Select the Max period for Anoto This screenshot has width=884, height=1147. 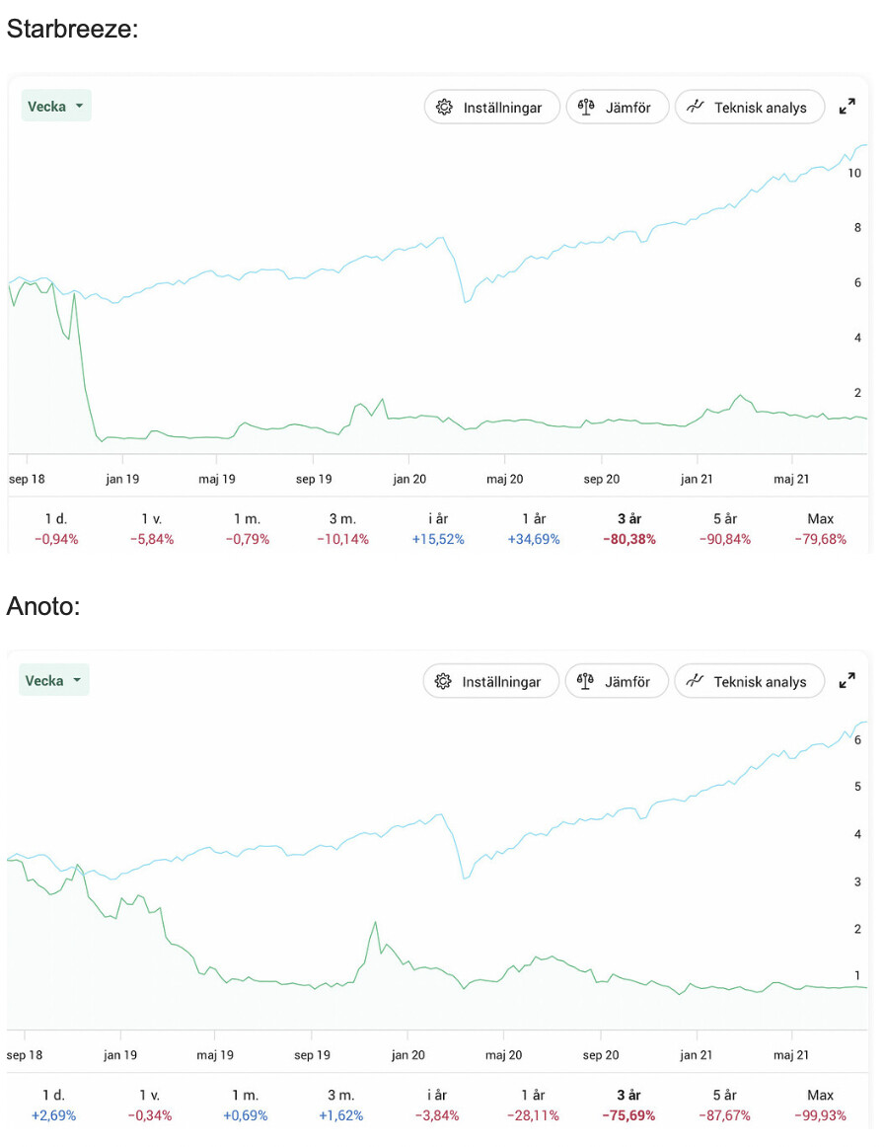coord(821,1106)
